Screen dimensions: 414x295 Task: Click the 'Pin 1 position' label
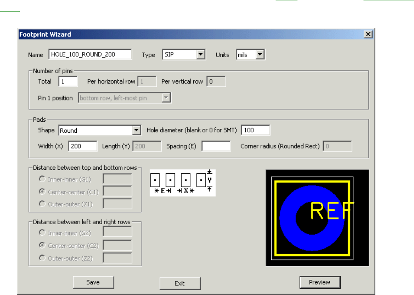pyautogui.click(x=55, y=98)
